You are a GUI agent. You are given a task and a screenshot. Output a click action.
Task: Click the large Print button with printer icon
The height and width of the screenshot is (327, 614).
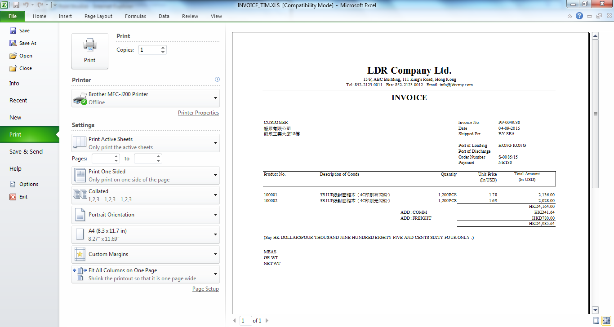90,51
